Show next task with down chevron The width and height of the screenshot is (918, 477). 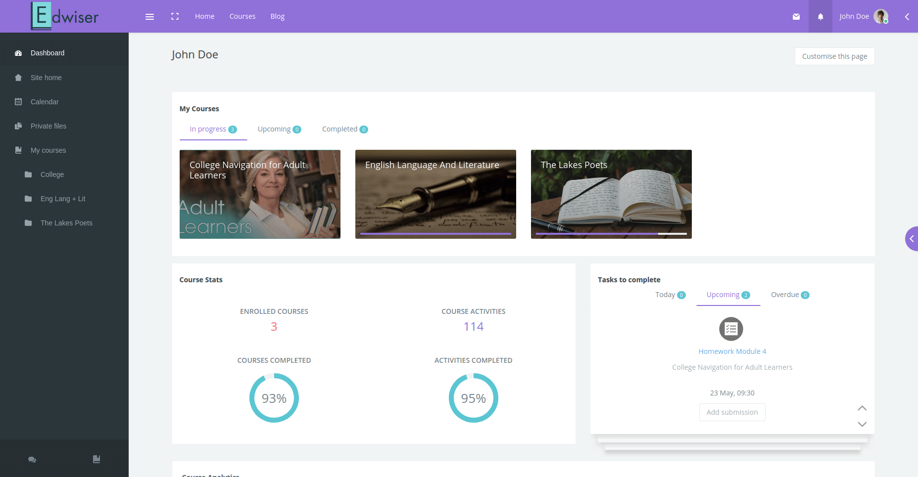click(862, 424)
